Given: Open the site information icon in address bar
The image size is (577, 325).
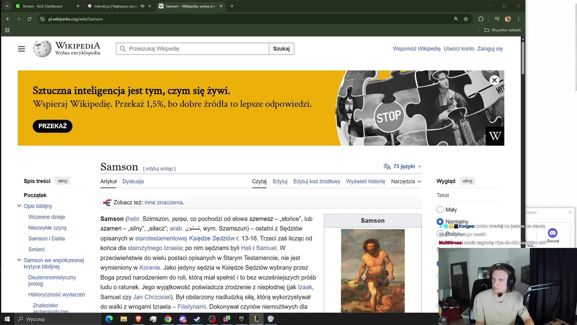Looking at the screenshot, I should 42,19.
